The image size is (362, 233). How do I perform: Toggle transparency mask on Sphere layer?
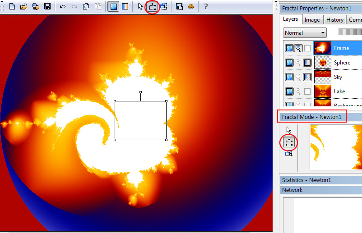tap(307, 63)
